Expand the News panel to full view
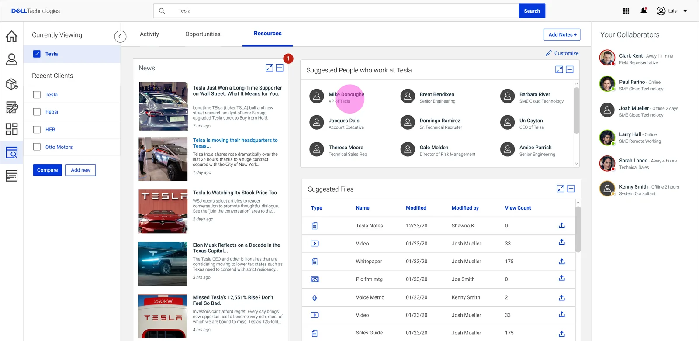This screenshot has width=699, height=341. pyautogui.click(x=270, y=68)
